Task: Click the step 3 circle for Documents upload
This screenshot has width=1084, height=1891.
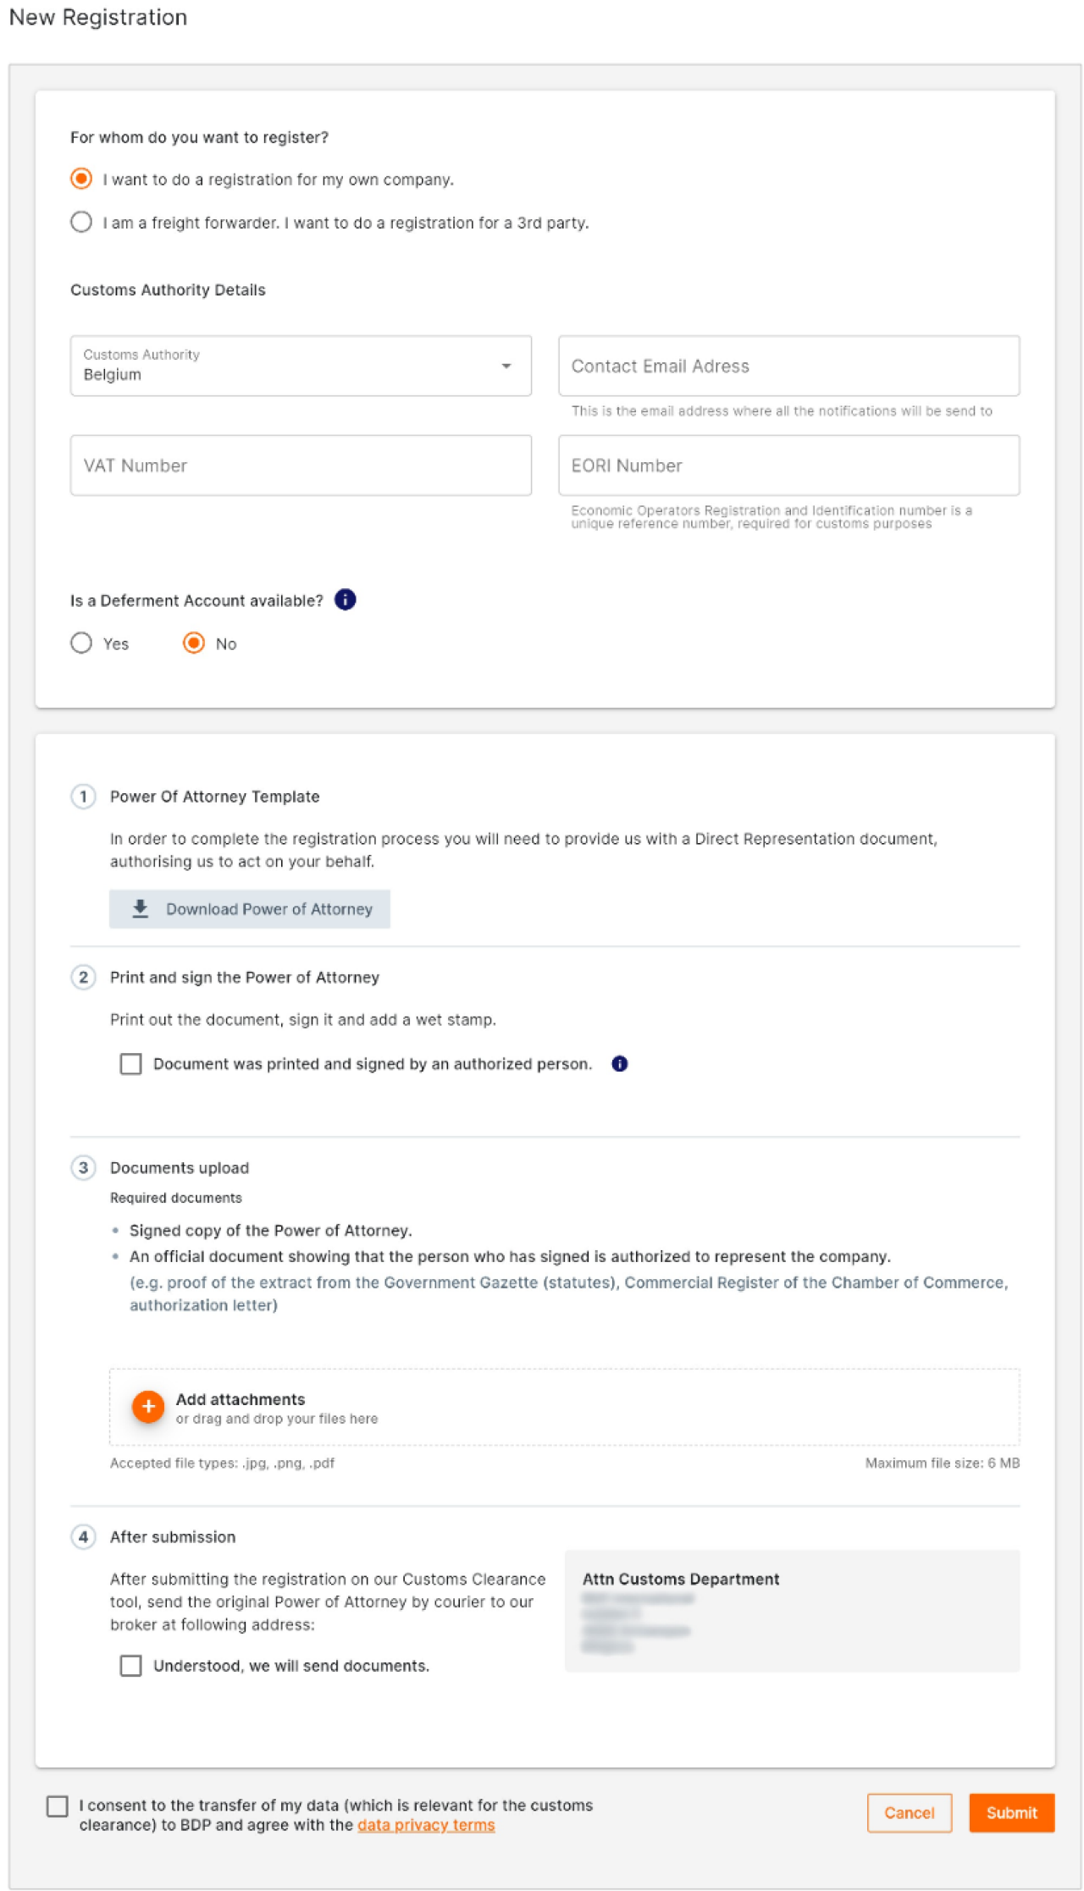Action: 83,1167
